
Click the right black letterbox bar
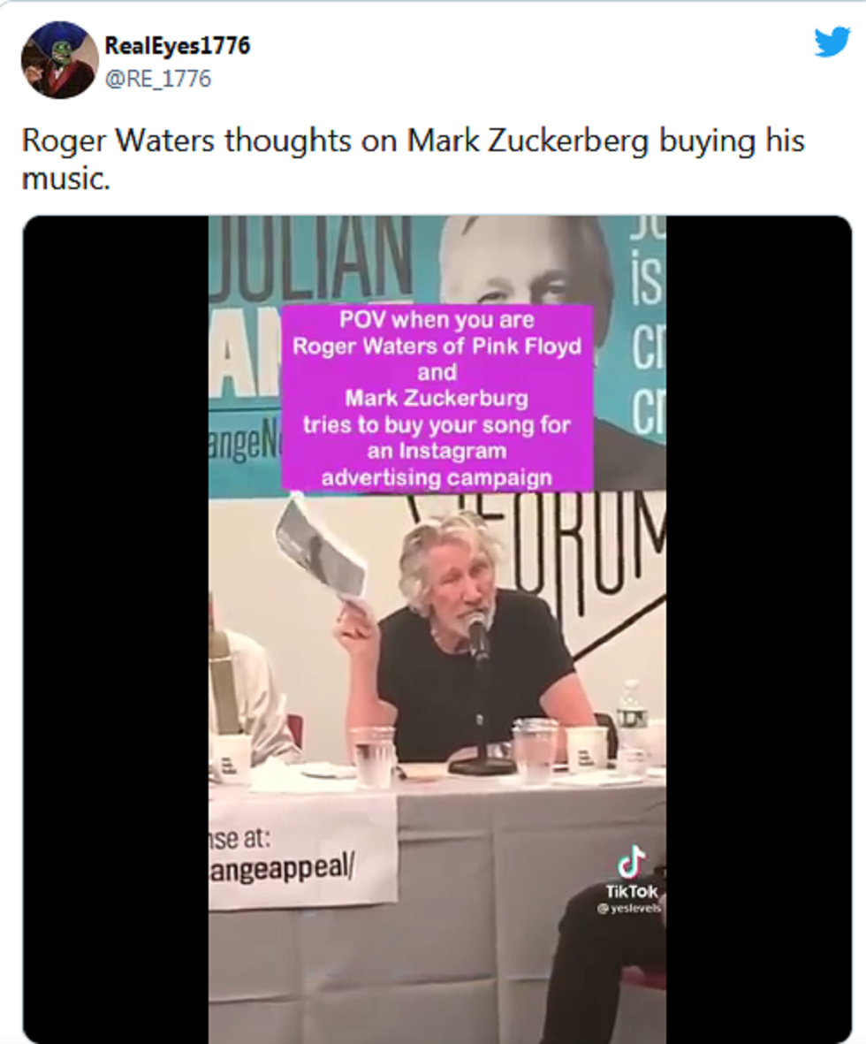coord(759,629)
